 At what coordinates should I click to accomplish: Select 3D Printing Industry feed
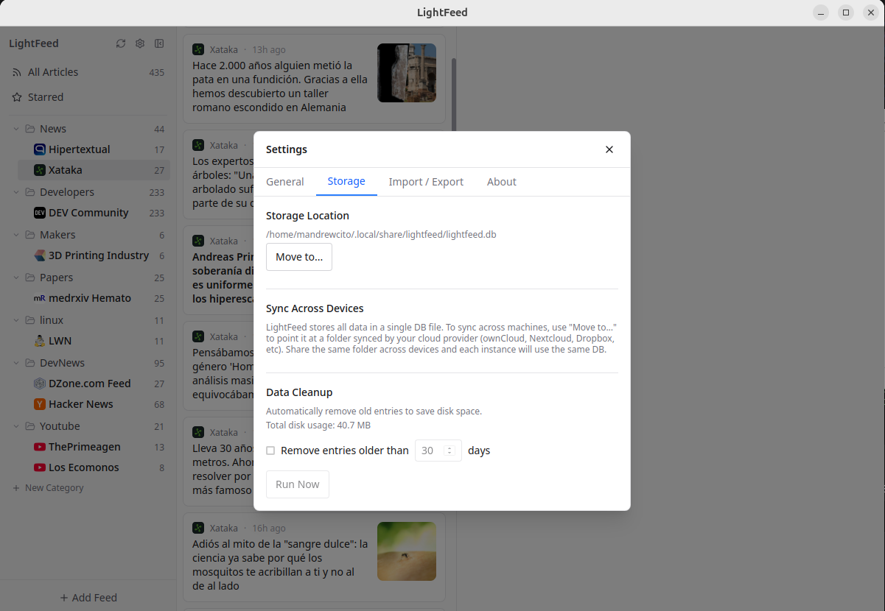[x=94, y=255]
